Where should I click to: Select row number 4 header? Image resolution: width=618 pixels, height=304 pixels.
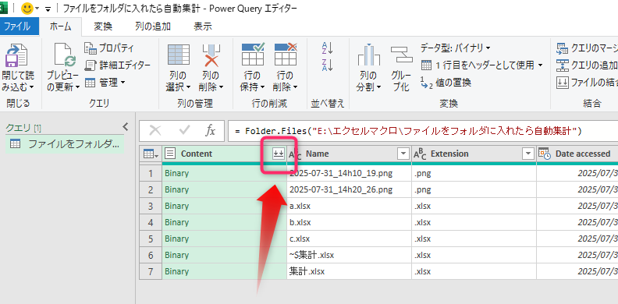click(151, 222)
